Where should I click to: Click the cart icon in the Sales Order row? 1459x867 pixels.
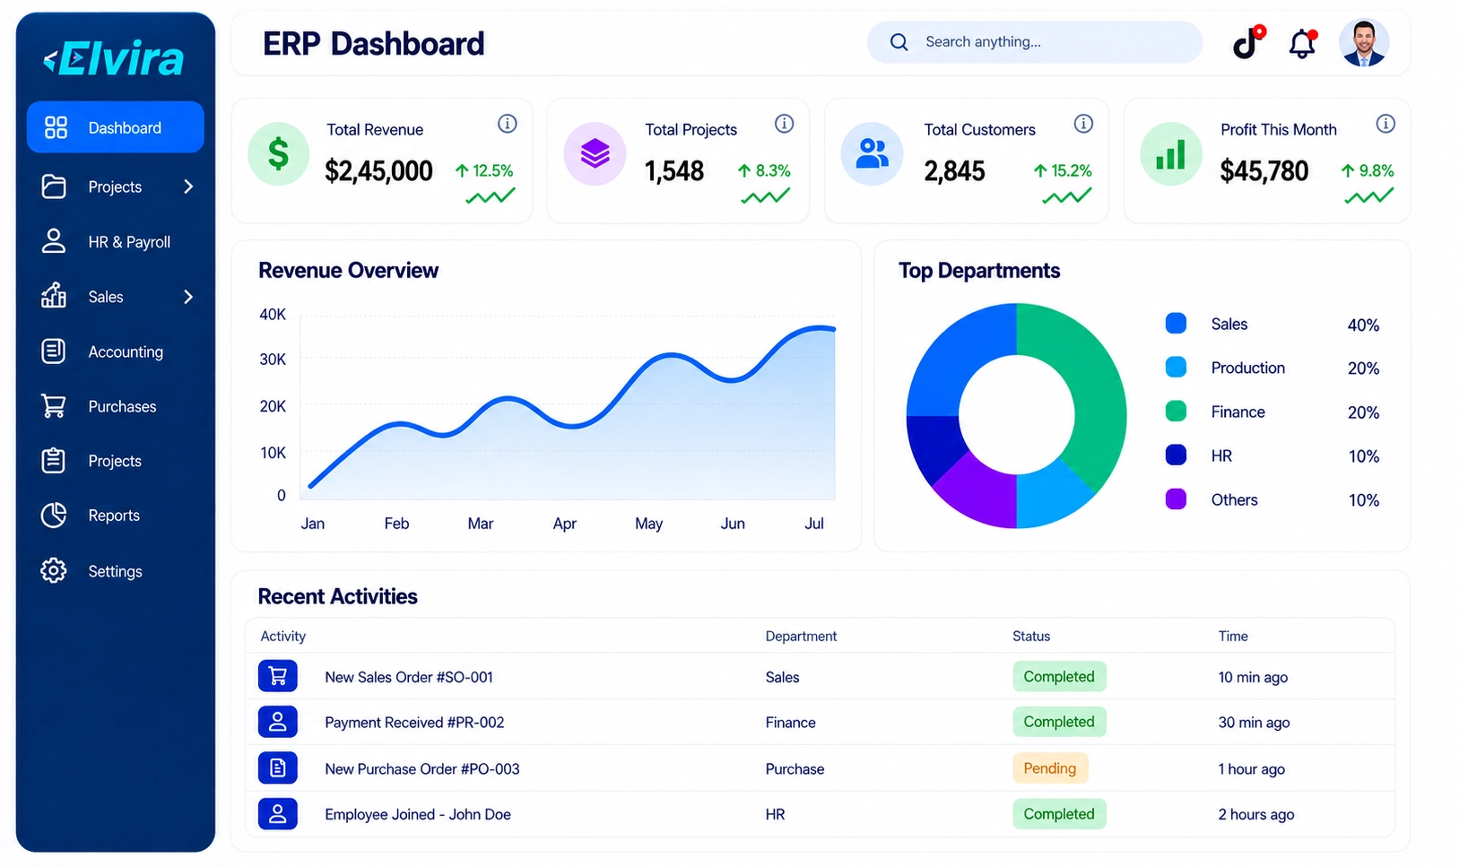pos(278,676)
